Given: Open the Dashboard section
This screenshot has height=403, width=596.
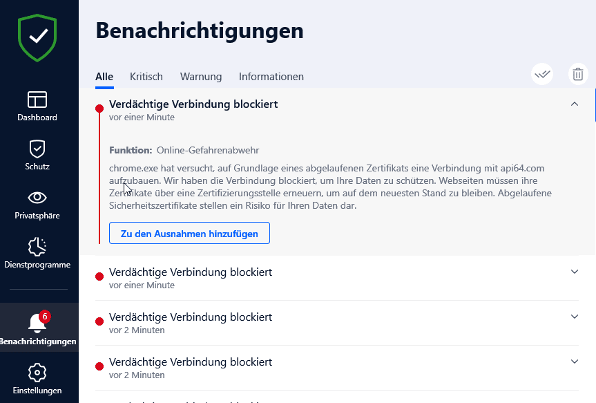Looking at the screenshot, I should tap(37, 106).
